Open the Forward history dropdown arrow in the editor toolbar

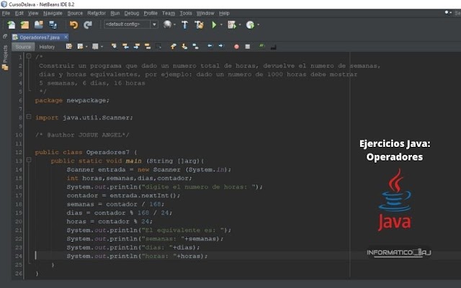tap(102, 46)
